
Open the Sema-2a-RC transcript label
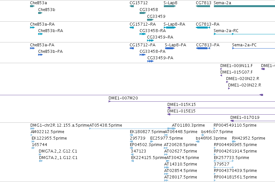(226, 31)
